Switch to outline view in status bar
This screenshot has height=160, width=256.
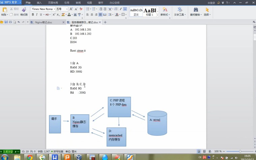tap(204, 151)
